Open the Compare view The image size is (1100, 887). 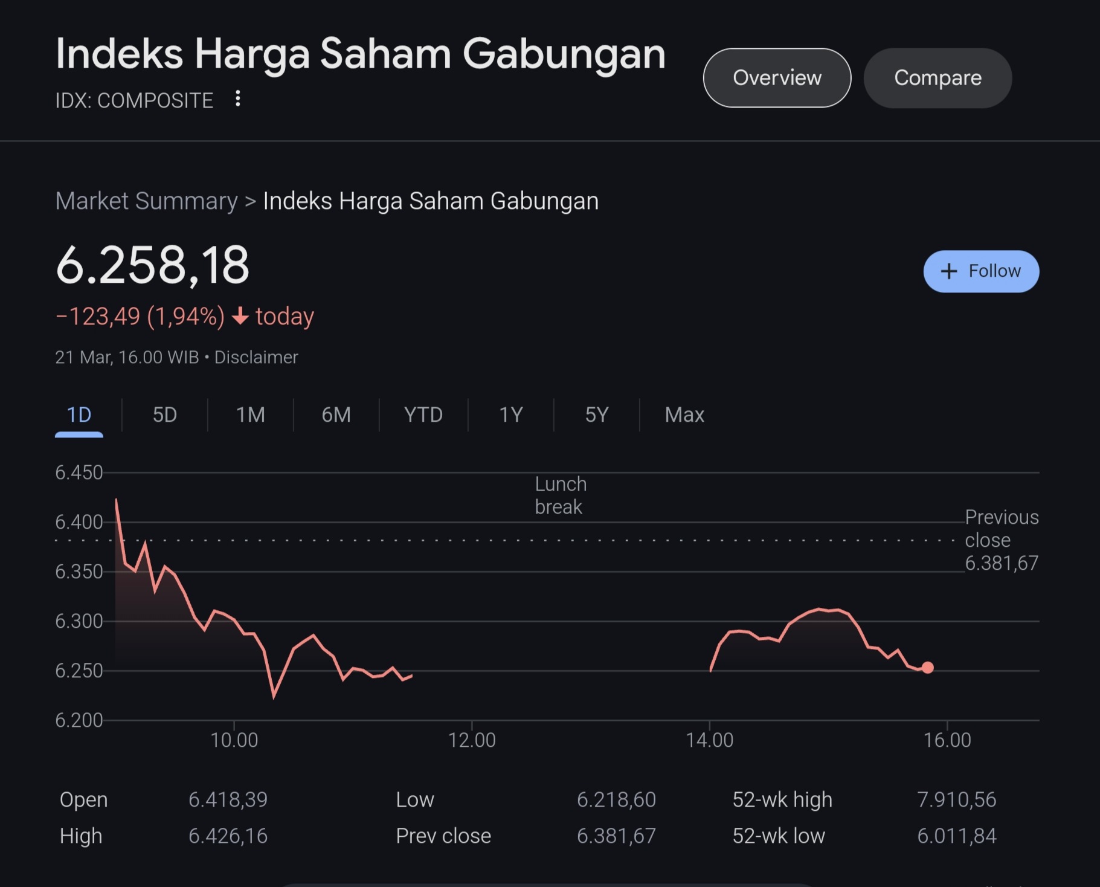click(x=938, y=78)
